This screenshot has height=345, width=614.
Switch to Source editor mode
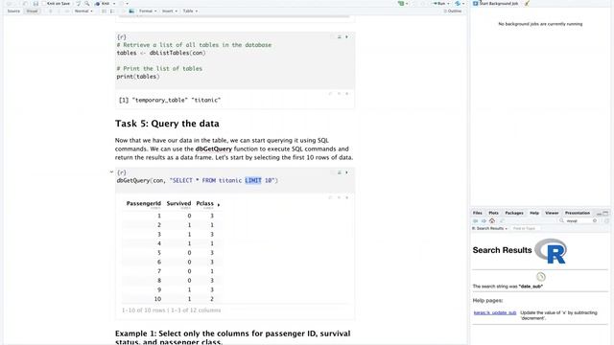point(13,11)
